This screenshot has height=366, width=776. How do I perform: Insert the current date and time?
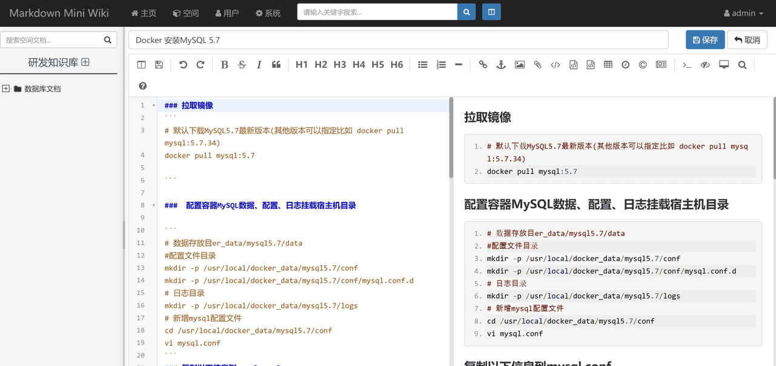pyautogui.click(x=626, y=65)
